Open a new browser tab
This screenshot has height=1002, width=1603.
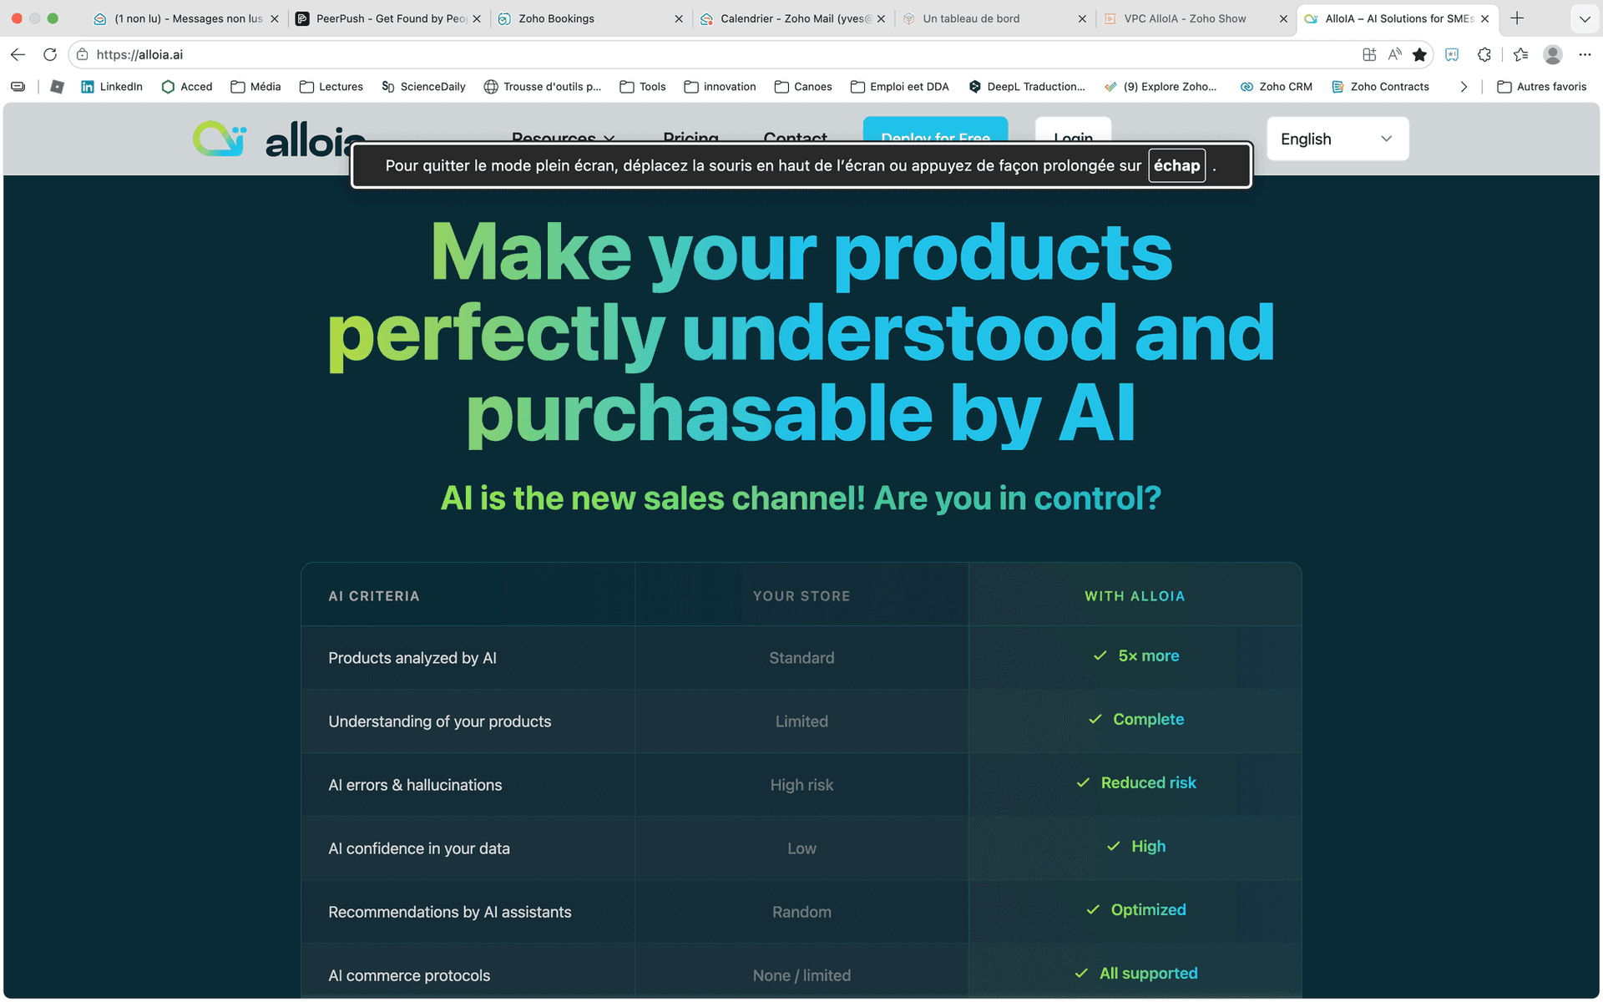1517,18
